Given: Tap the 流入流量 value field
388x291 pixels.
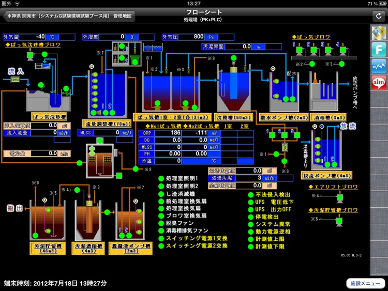Looking at the screenshot, I should point(44,132).
